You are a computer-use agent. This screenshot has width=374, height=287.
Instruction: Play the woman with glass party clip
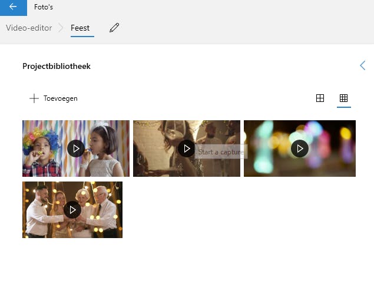click(187, 149)
